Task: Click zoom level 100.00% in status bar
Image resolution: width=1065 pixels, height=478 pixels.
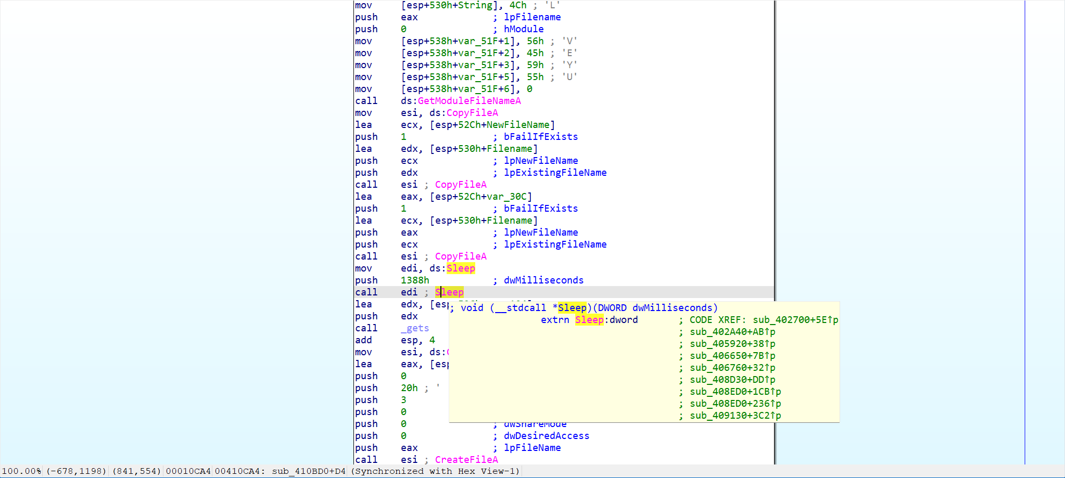Action: (x=21, y=471)
